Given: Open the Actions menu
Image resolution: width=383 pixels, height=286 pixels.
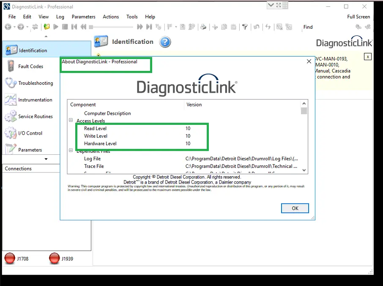Looking at the screenshot, I should pos(111,16).
